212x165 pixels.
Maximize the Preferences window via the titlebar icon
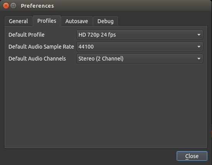coord(13,6)
